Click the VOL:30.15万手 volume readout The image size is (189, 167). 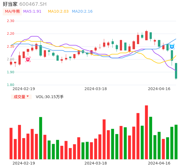coord(50,97)
